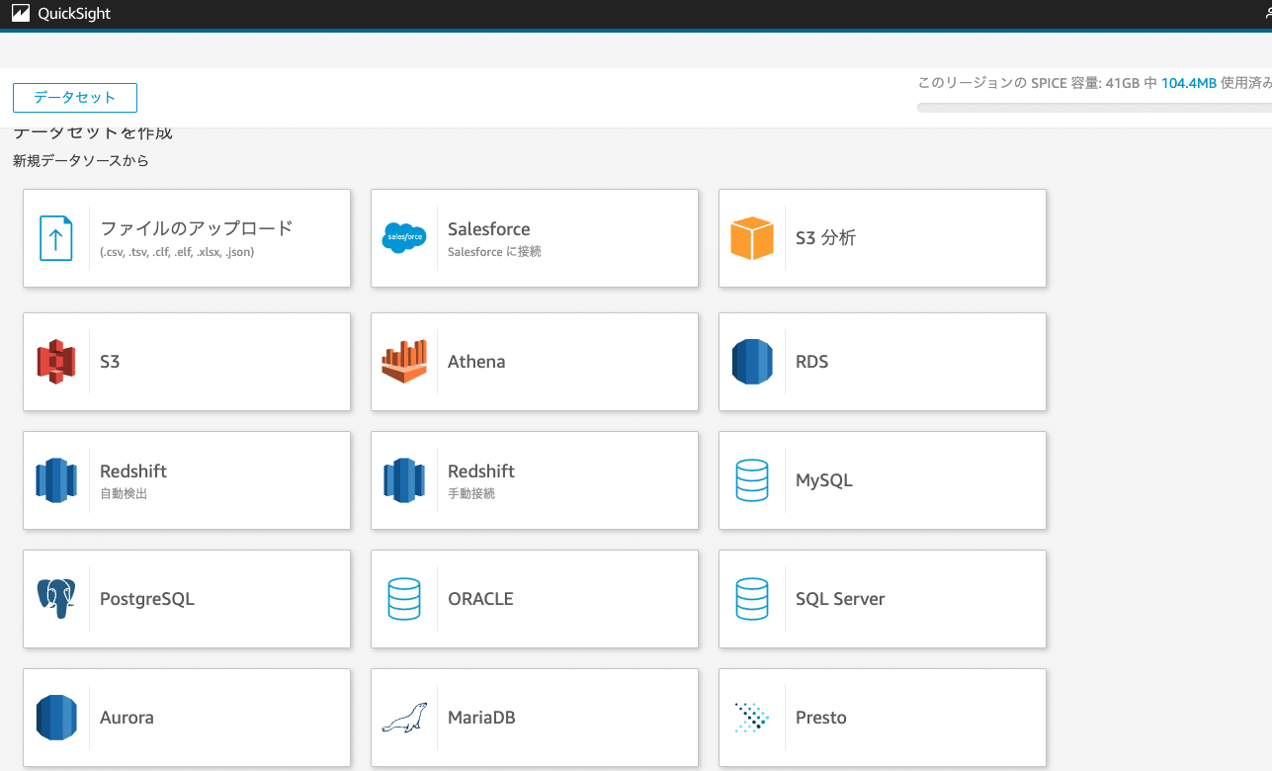Select the MariaDB seal icon
The width and height of the screenshot is (1272, 771).
point(404,717)
